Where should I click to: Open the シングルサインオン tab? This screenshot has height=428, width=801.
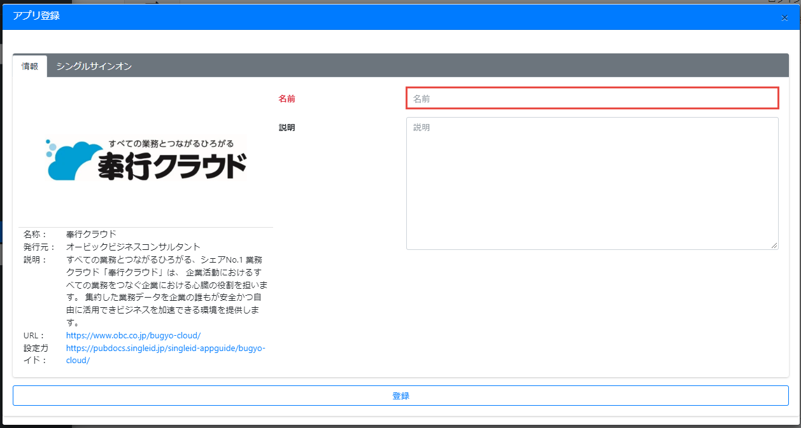(94, 66)
